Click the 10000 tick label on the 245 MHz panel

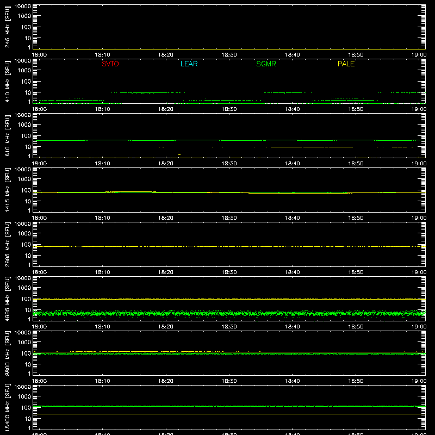(x=23, y=7)
